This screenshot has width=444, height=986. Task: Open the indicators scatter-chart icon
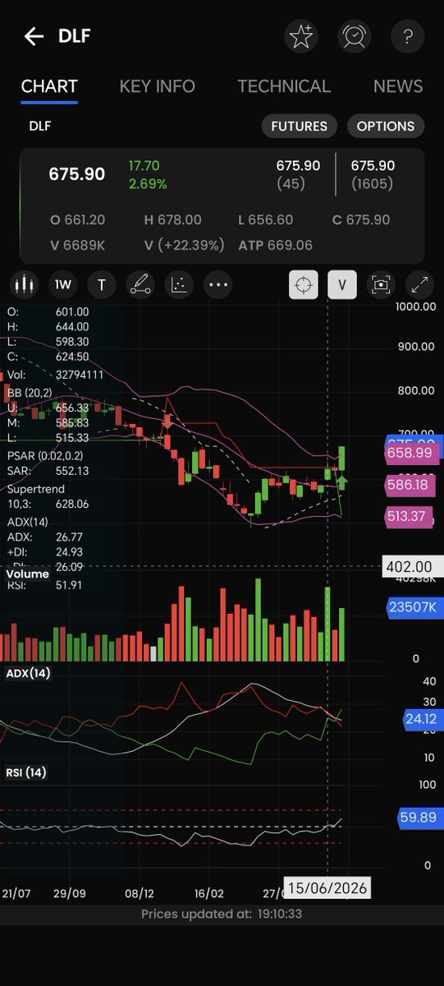click(178, 285)
